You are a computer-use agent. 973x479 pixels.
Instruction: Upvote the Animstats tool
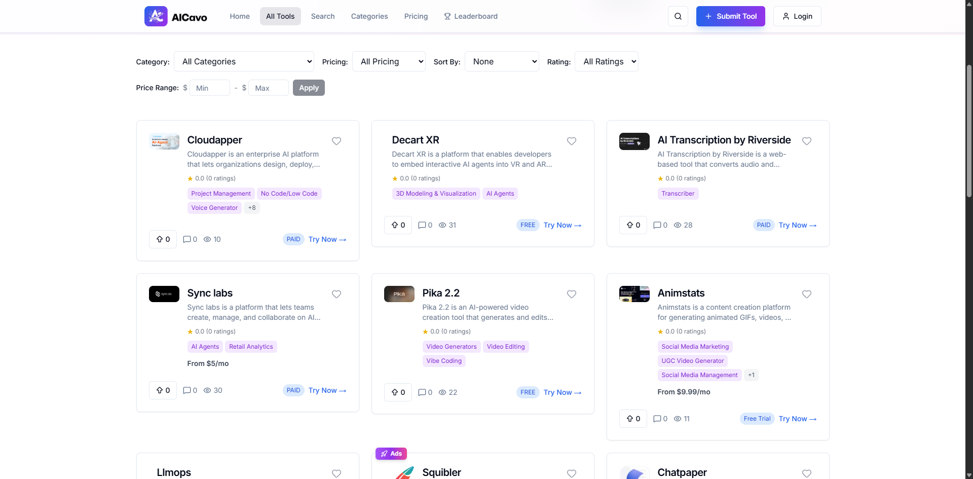tap(633, 419)
